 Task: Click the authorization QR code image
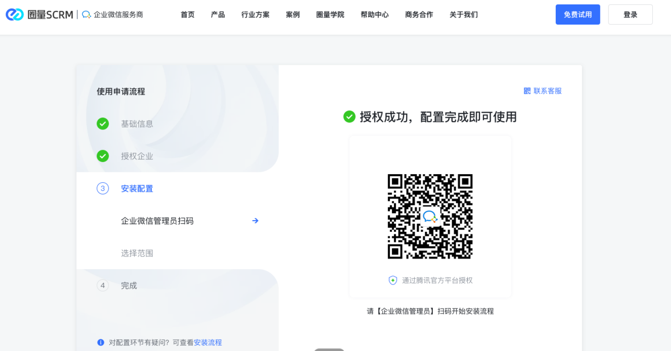pyautogui.click(x=430, y=217)
